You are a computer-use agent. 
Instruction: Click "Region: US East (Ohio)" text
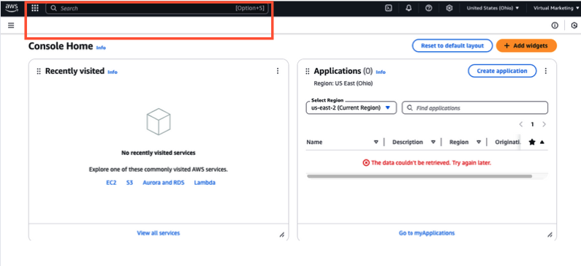pos(343,83)
